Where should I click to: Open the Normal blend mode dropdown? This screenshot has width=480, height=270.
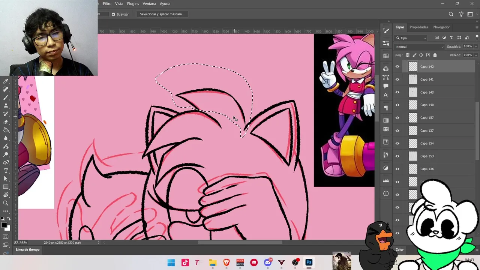[420, 47]
